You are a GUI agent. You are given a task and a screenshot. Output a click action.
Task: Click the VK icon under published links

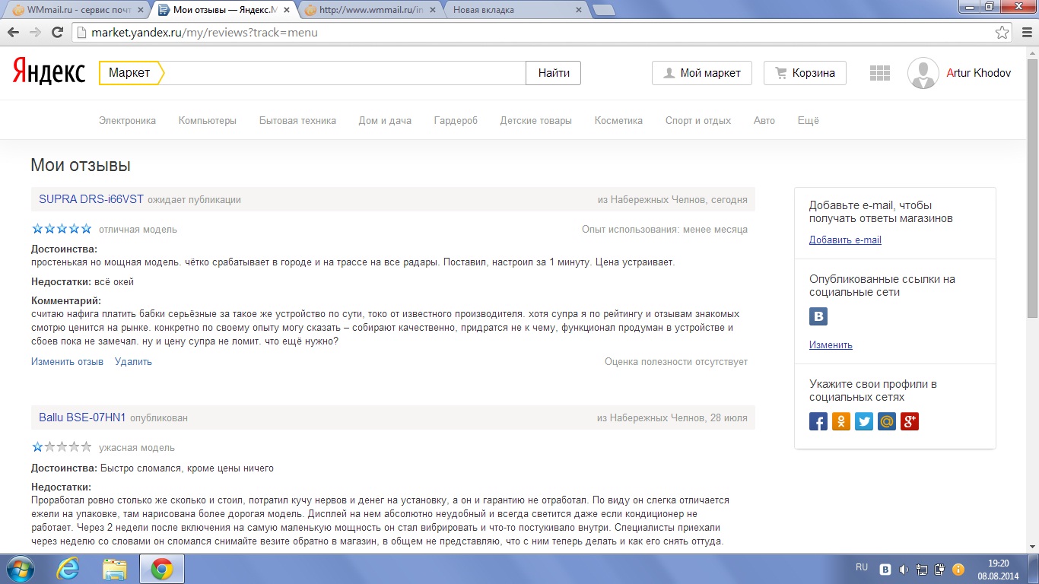click(x=818, y=317)
